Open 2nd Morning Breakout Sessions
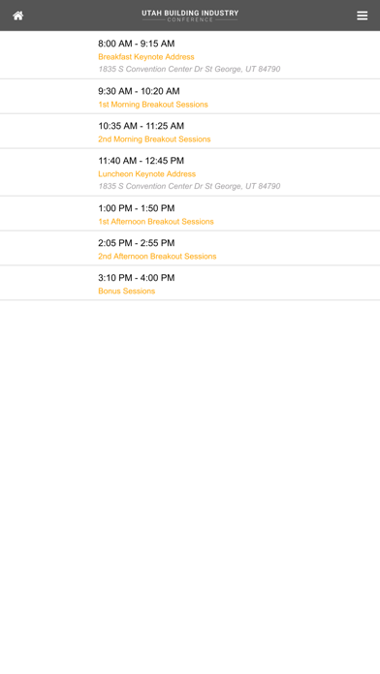This screenshot has height=674, width=380. tap(154, 139)
